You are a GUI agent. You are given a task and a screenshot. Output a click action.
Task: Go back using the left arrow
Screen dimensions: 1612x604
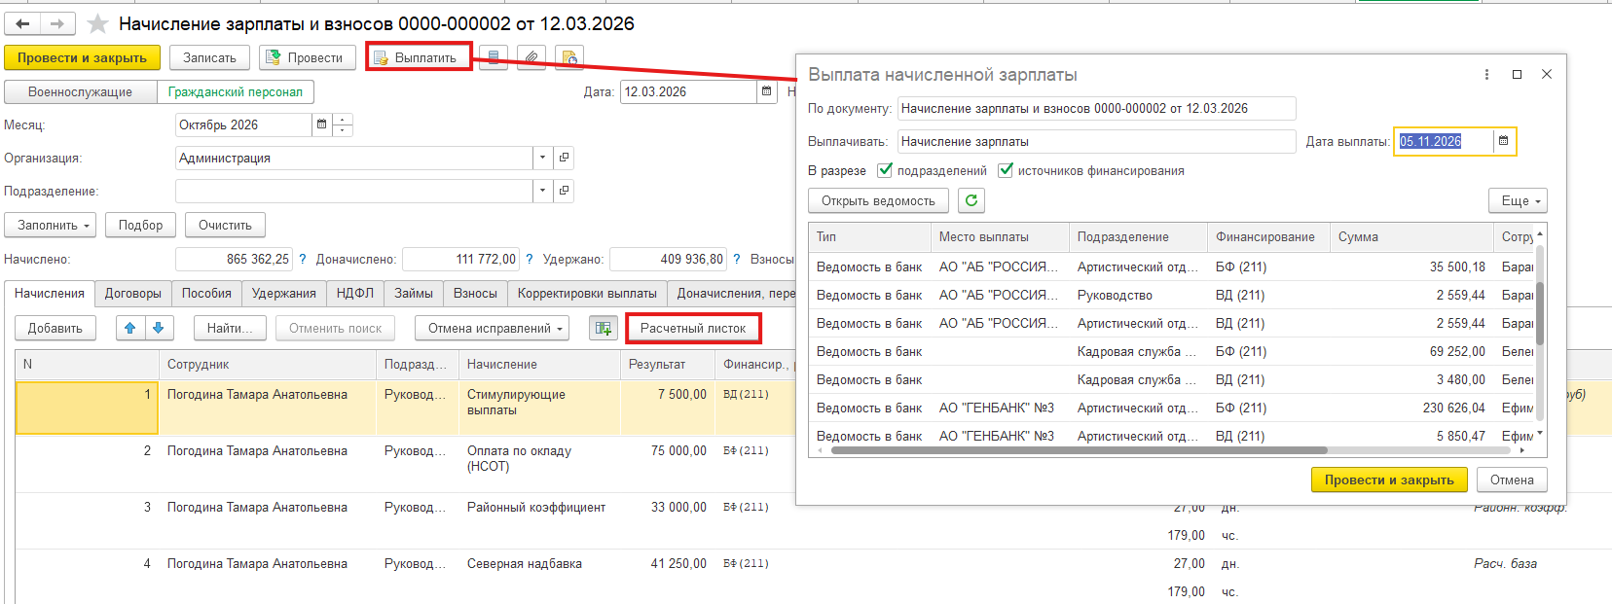point(22,23)
